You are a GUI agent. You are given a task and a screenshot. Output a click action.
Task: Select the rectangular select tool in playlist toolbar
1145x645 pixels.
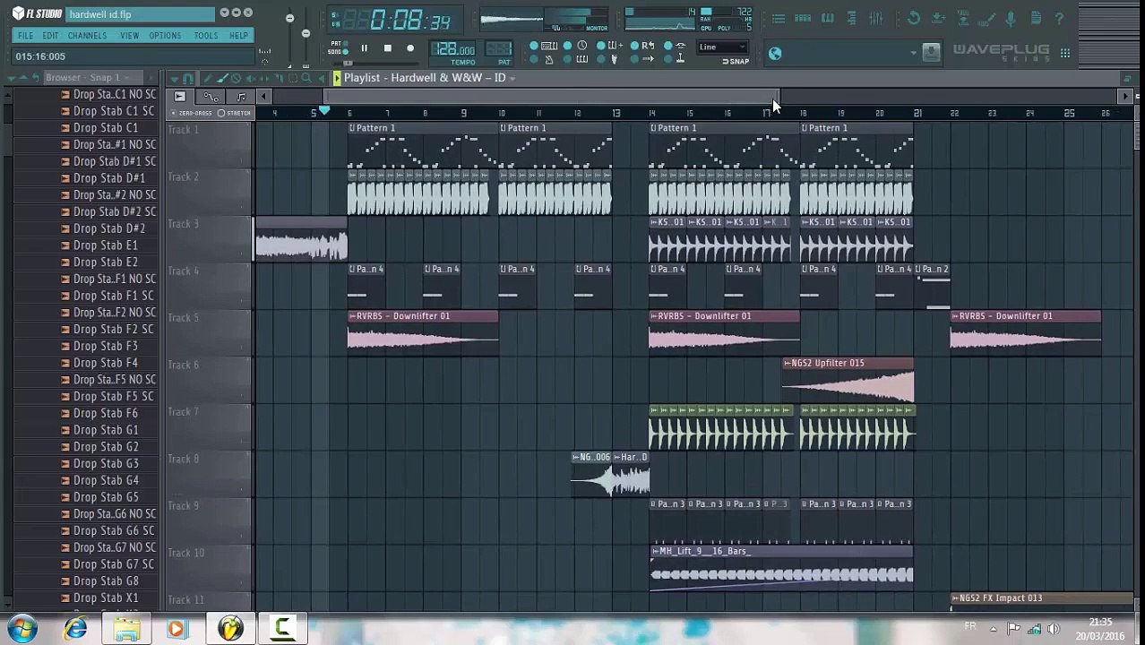(293, 79)
